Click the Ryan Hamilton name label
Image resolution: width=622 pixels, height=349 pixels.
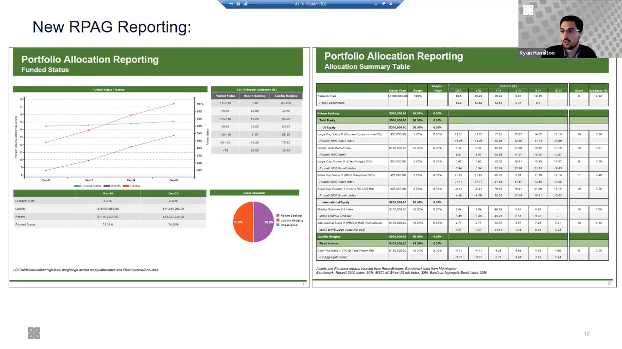tap(537, 53)
